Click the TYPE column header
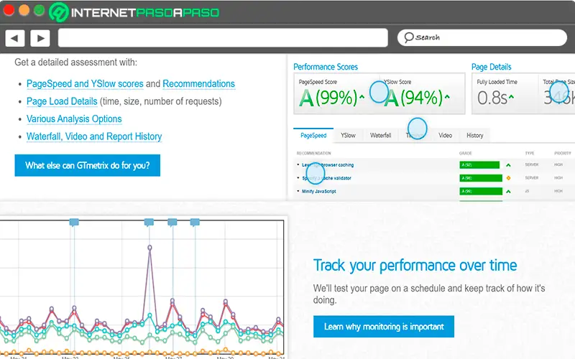Screen dimensions: 575x359 530,153
